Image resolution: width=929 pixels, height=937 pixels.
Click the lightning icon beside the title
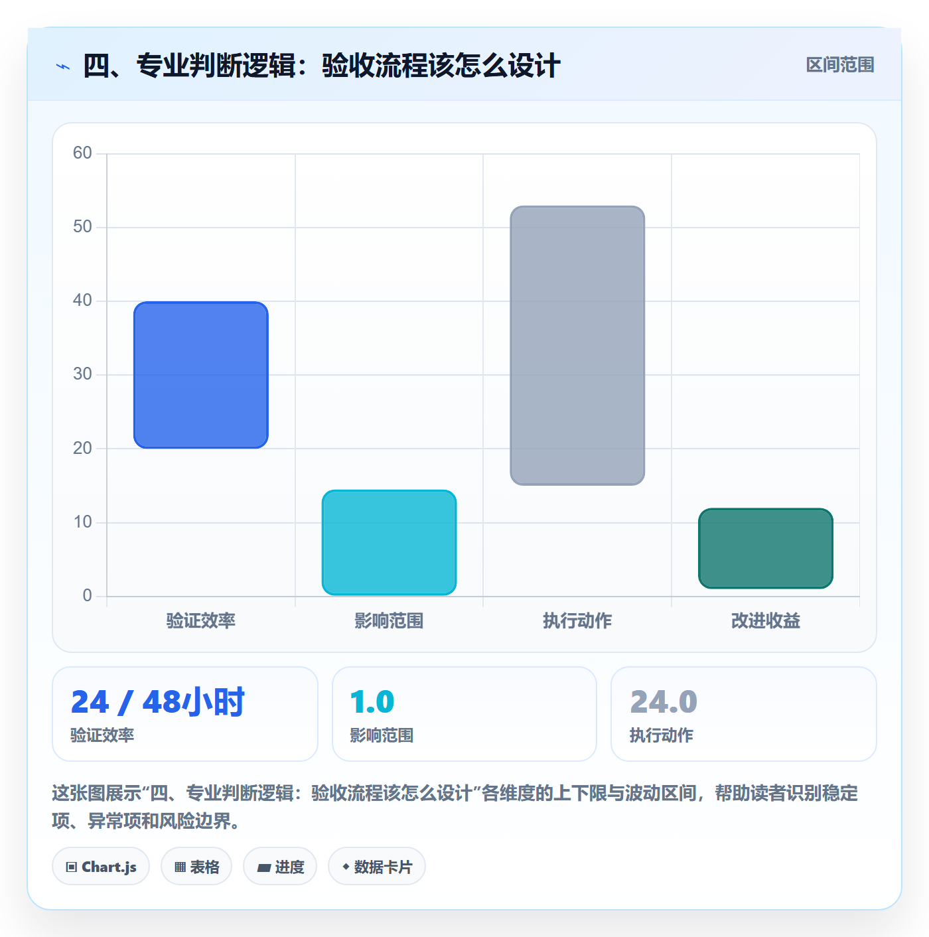(63, 66)
